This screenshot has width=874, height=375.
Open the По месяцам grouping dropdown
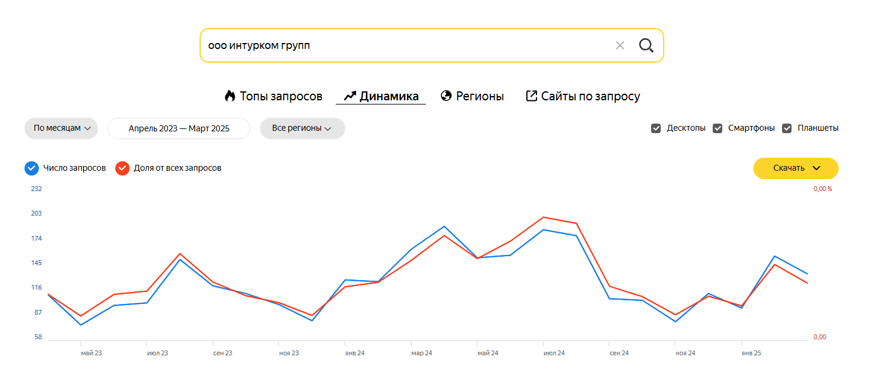click(x=62, y=128)
